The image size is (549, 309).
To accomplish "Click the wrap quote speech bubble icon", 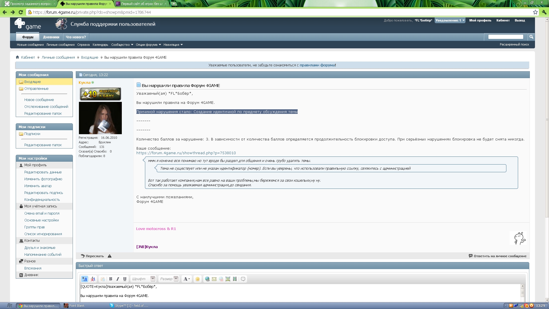I will pyautogui.click(x=243, y=279).
